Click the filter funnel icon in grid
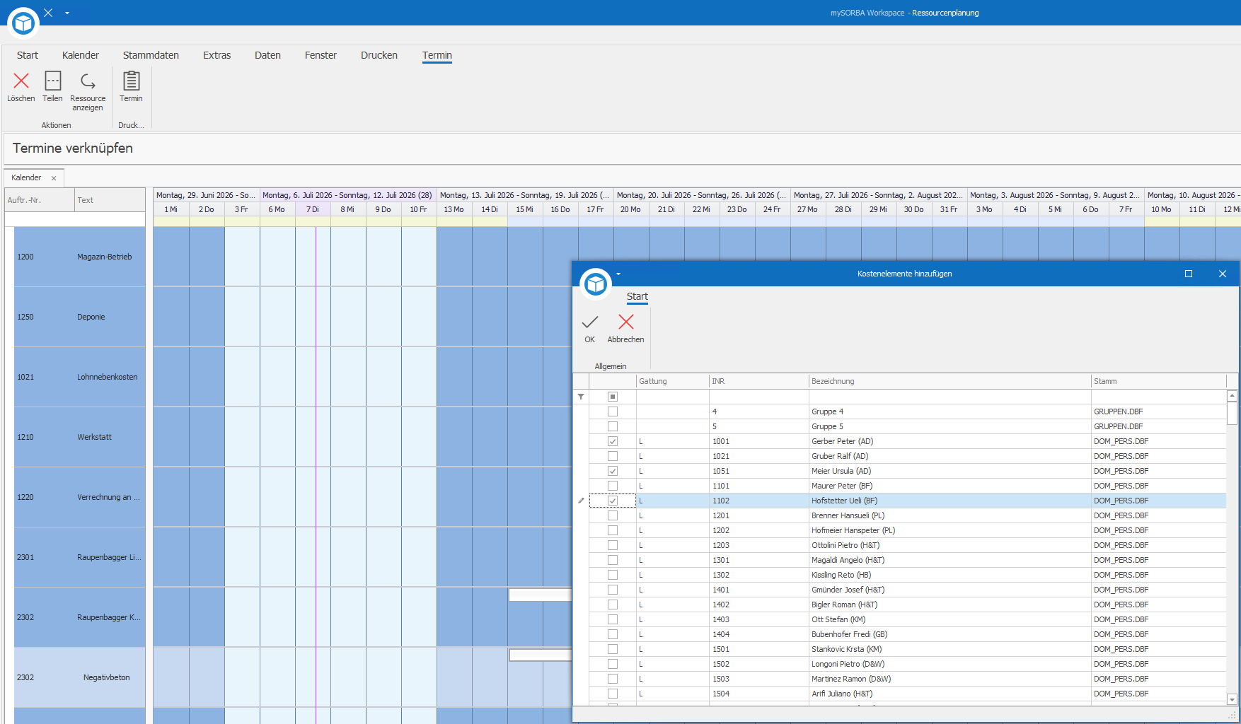The width and height of the screenshot is (1241, 724). click(x=581, y=397)
